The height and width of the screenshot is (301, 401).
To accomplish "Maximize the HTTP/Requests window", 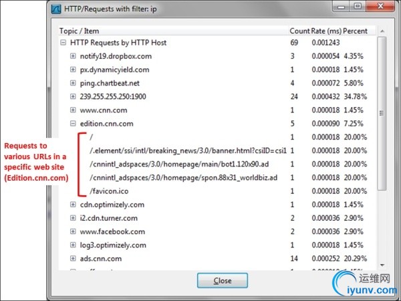I will pyautogui.click(x=358, y=6).
